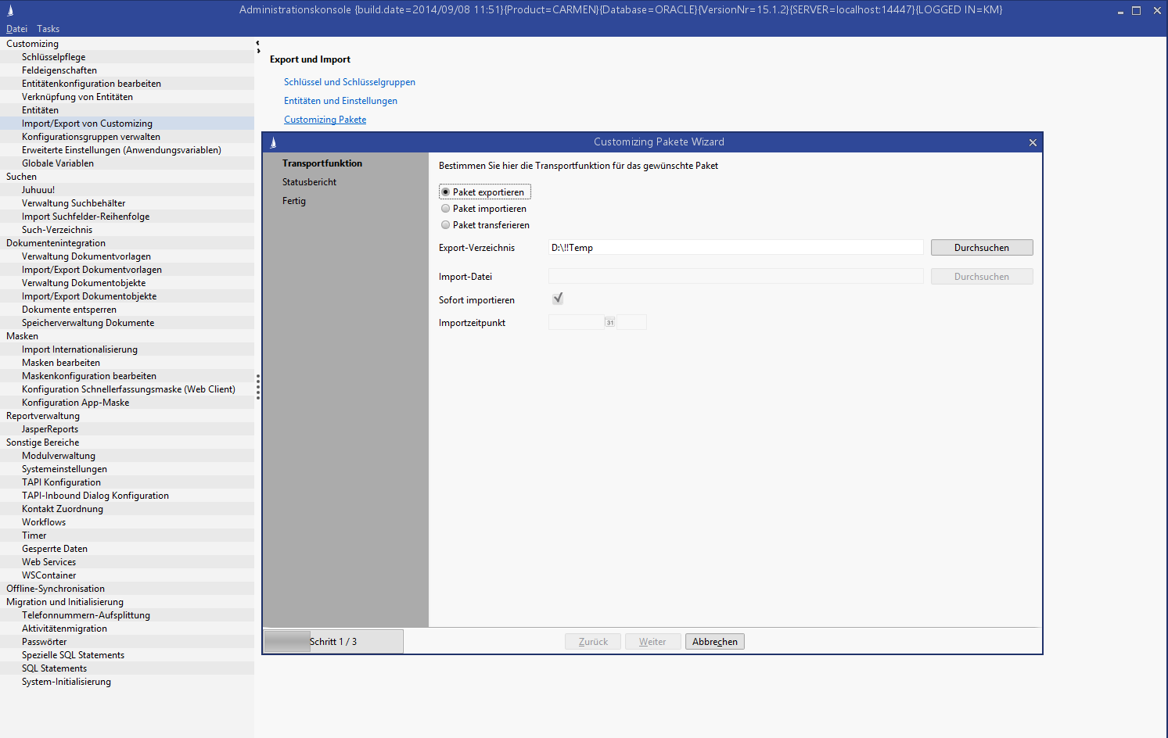Viewport: 1168px width, 738px height.
Task: Expand the sidebar using the right splitter arrow
Action: (258, 52)
